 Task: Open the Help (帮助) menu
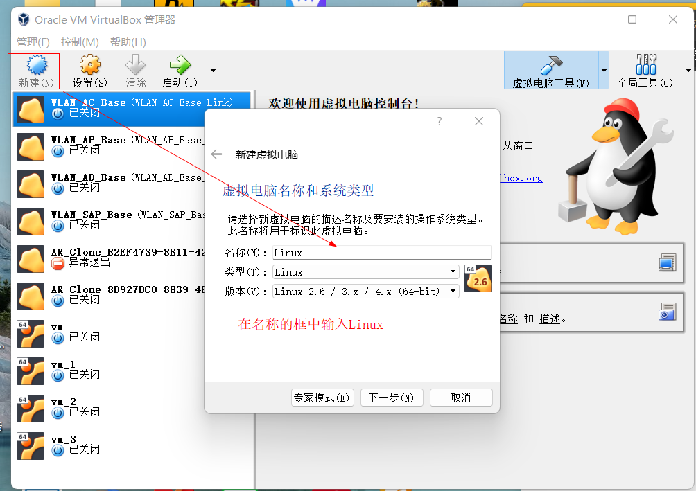click(128, 42)
